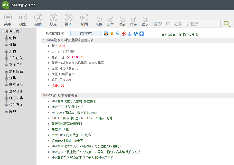Select the 器材设备 tree item
Screen dimensions: 234x165
pyautogui.click(x=16, y=91)
